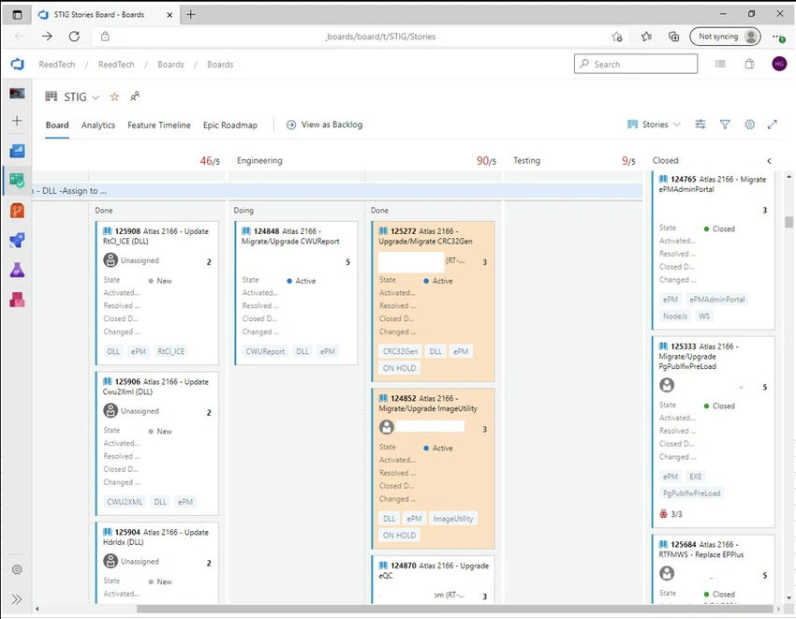Click the plus add icon in the sidebar

tap(17, 121)
